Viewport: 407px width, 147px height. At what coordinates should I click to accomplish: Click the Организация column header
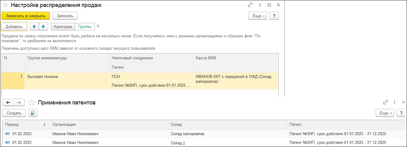(109, 124)
